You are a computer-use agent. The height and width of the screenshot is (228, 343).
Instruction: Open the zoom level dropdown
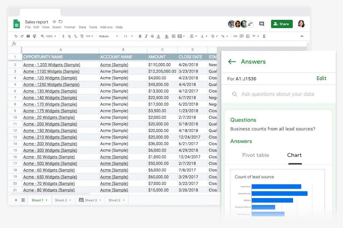coord(49,36)
